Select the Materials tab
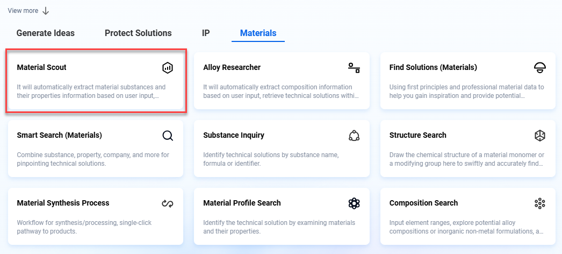The height and width of the screenshot is (254, 562). tap(258, 33)
